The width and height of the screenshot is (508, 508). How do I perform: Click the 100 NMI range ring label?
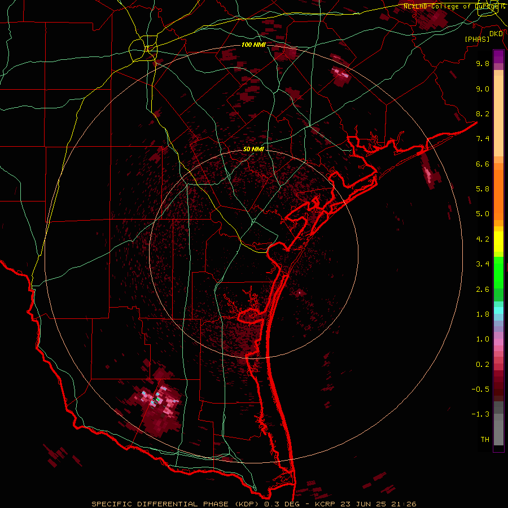click(253, 45)
